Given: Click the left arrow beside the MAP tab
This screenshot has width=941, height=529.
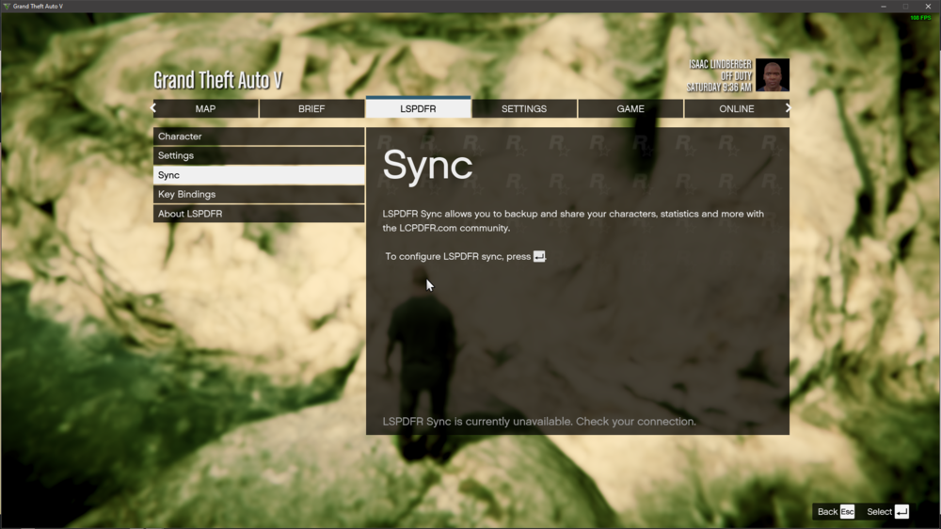Looking at the screenshot, I should point(153,108).
